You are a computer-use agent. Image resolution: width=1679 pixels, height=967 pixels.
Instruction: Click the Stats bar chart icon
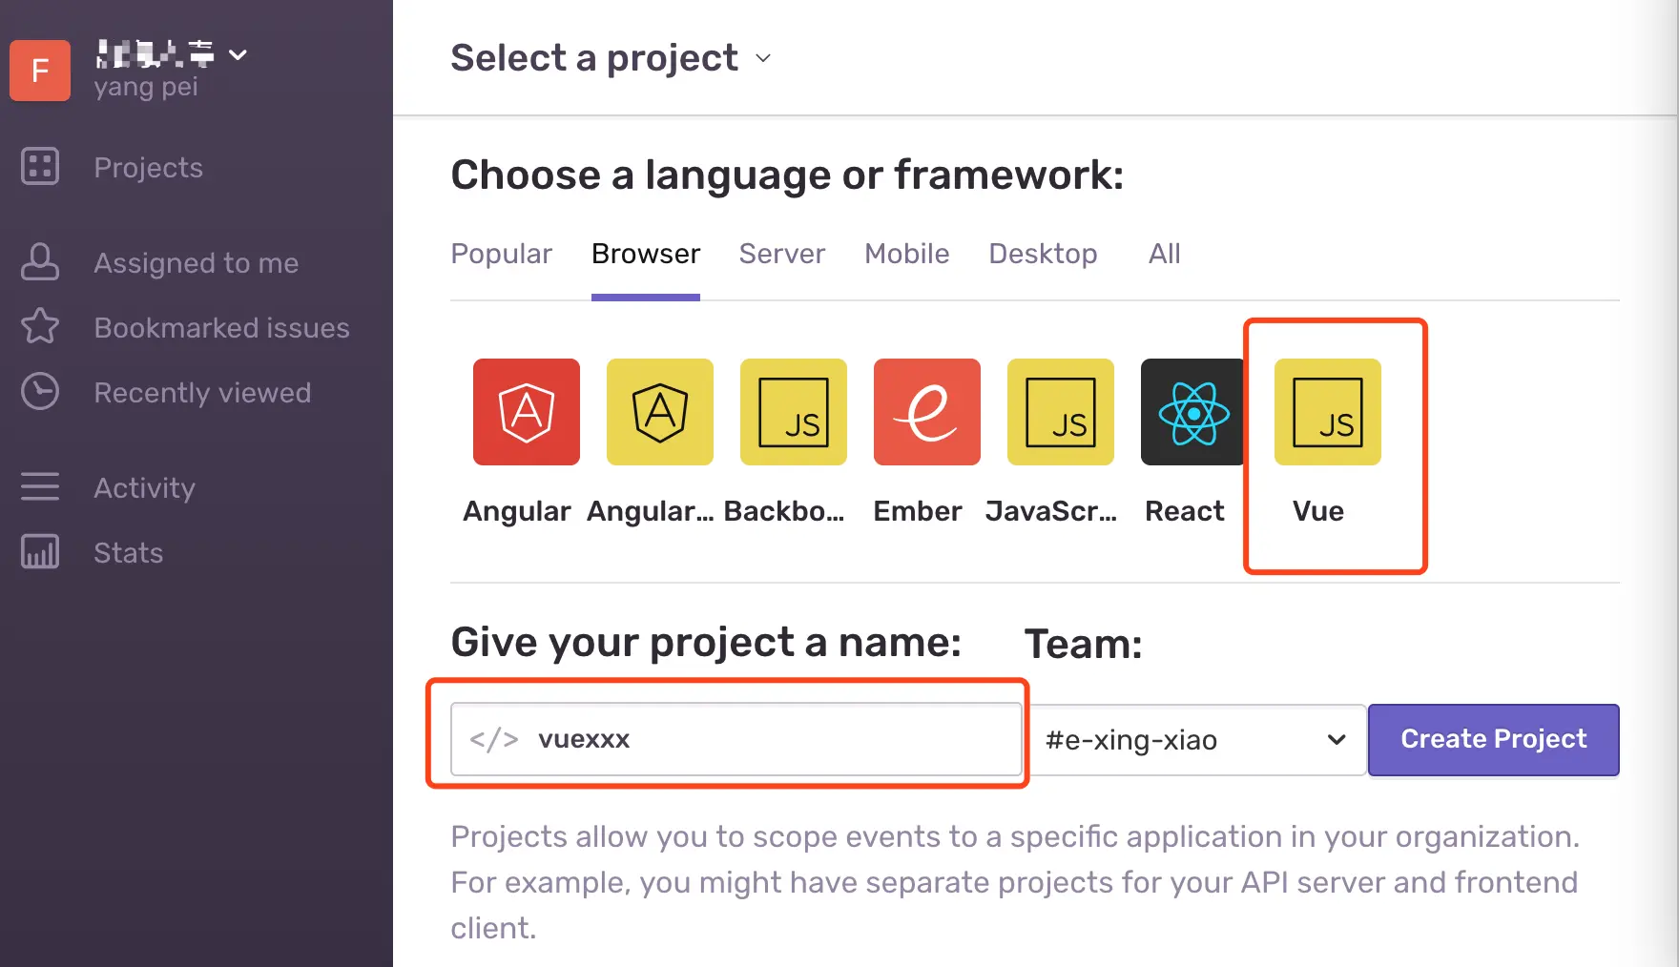[40, 552]
